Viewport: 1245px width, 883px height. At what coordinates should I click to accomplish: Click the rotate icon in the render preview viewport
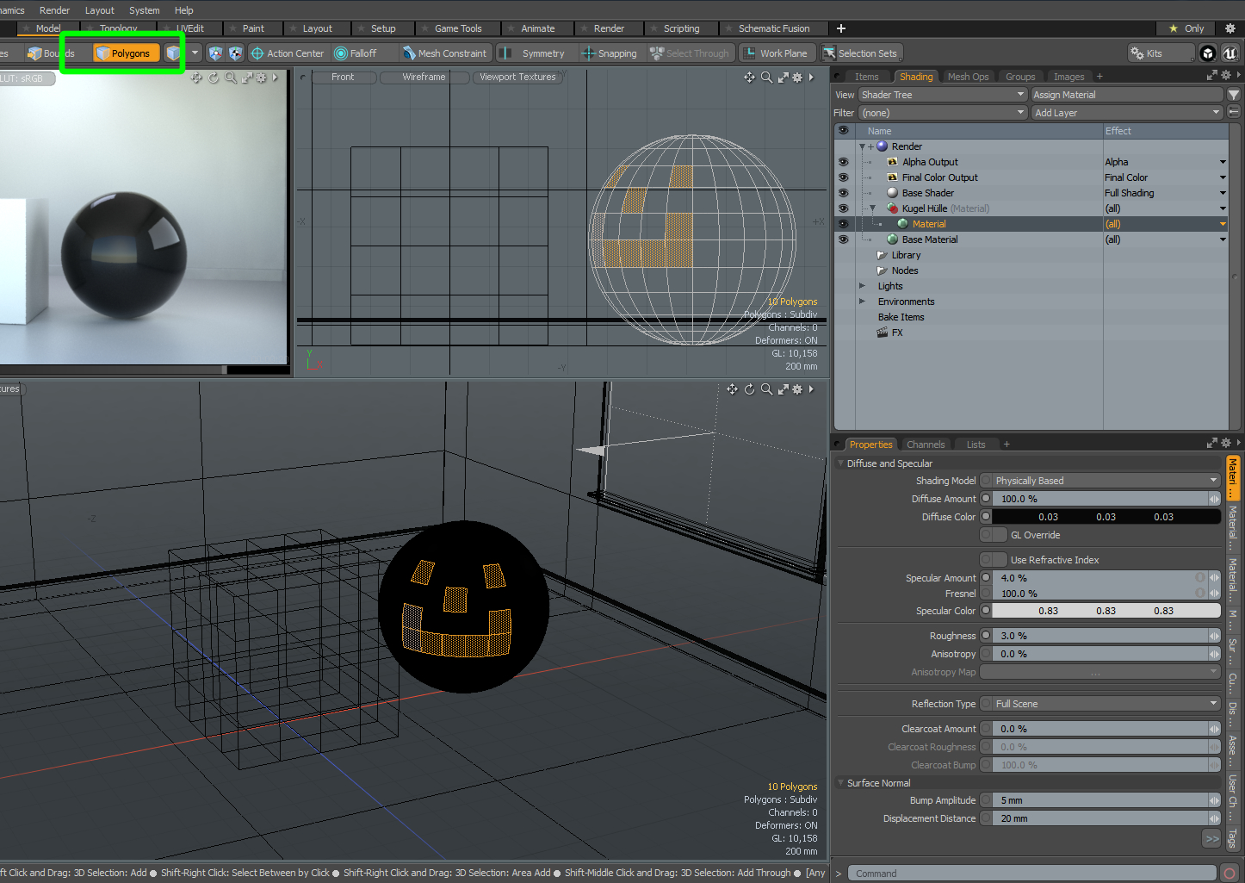click(214, 78)
